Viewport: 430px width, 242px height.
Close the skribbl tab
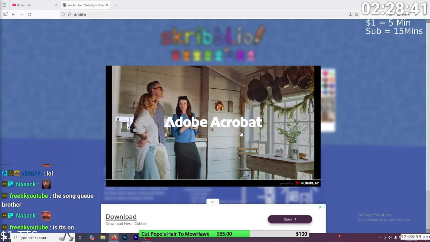click(107, 5)
